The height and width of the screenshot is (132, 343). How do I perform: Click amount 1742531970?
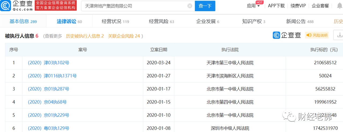[x=325, y=128]
